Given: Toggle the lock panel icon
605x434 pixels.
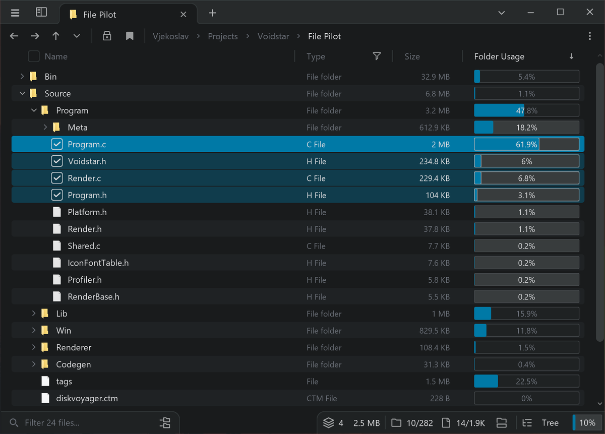Looking at the screenshot, I should point(107,36).
